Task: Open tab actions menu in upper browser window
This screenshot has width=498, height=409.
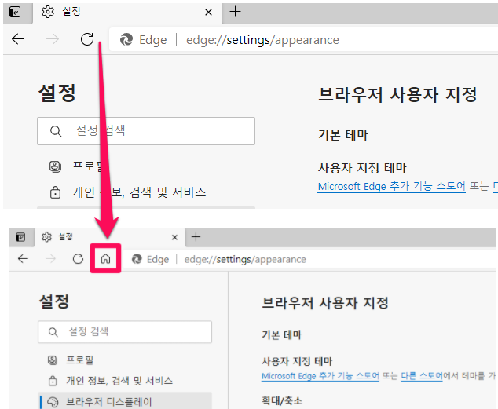Action: point(15,13)
